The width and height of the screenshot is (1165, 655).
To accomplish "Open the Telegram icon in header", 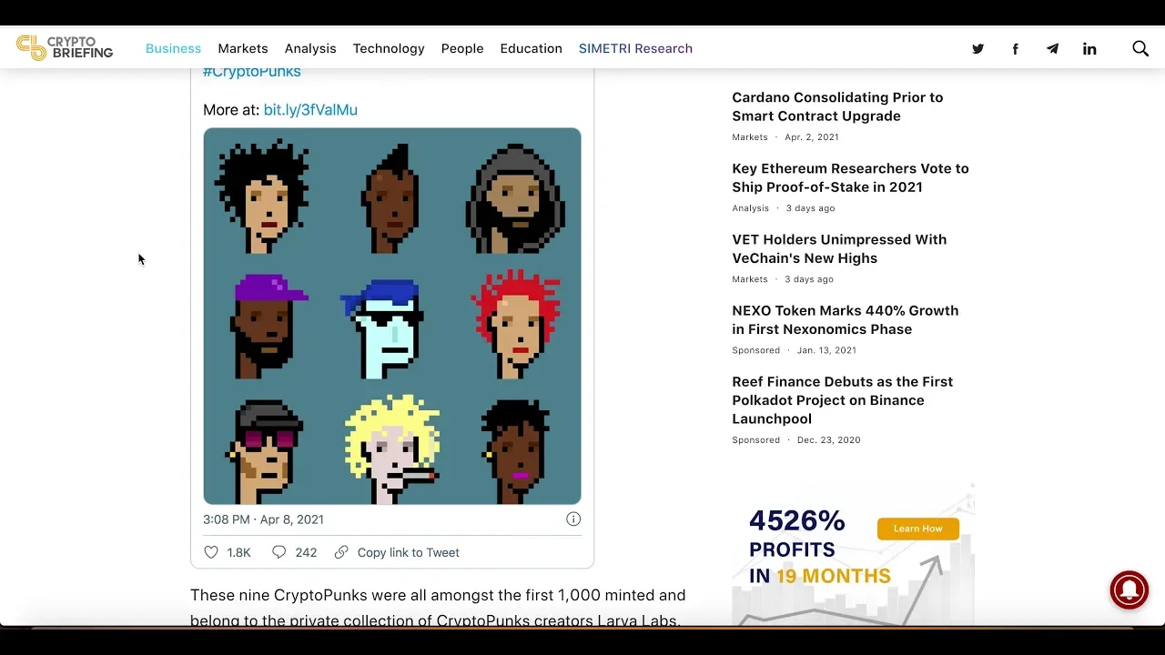I will coord(1052,49).
